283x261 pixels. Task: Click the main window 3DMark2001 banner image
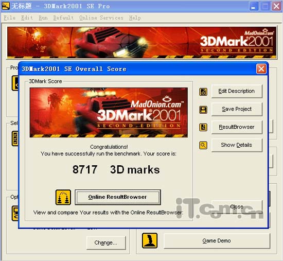[x=141, y=43]
